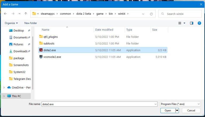The height and width of the screenshot is (117, 205).
Task: Select vconsole2.exe file
Action: [x=103, y=57]
